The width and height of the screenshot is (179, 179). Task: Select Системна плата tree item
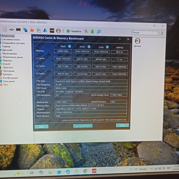[11, 39]
